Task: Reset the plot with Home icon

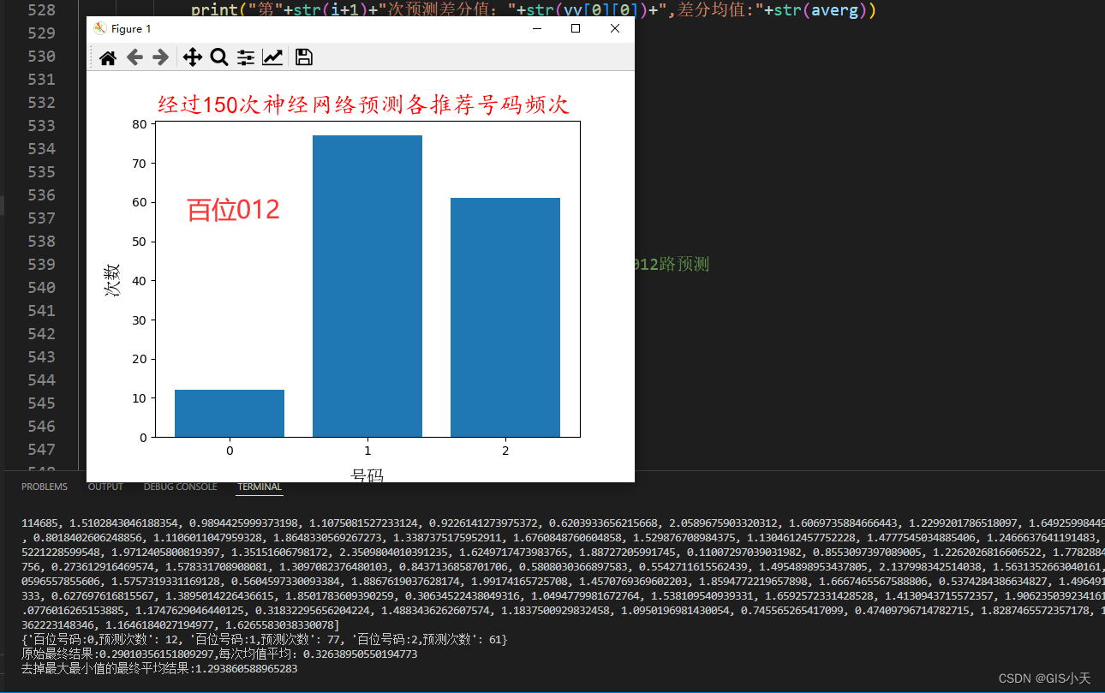Action: point(107,57)
